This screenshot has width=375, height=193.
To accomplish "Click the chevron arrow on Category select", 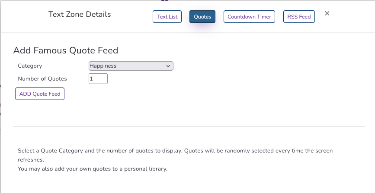I will tap(168, 66).
